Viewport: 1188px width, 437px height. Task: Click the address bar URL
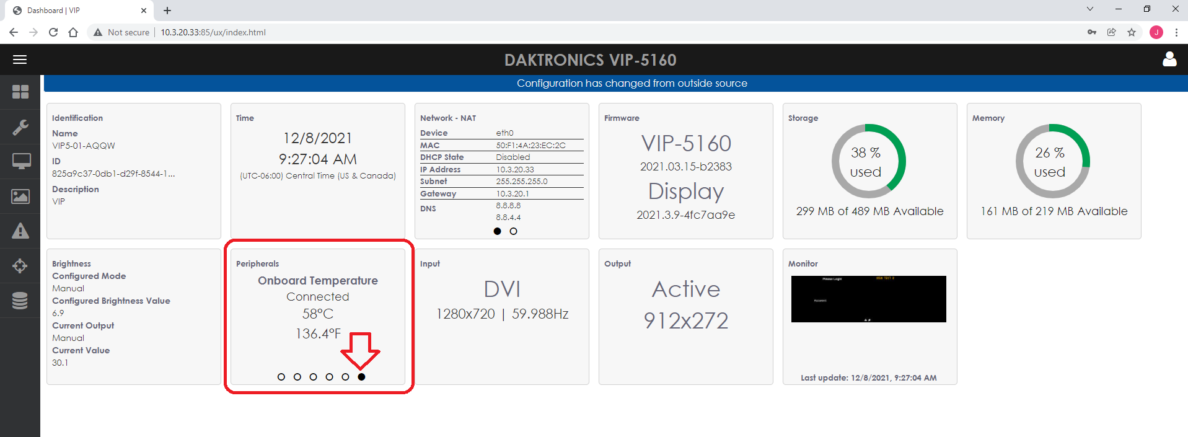coord(213,32)
